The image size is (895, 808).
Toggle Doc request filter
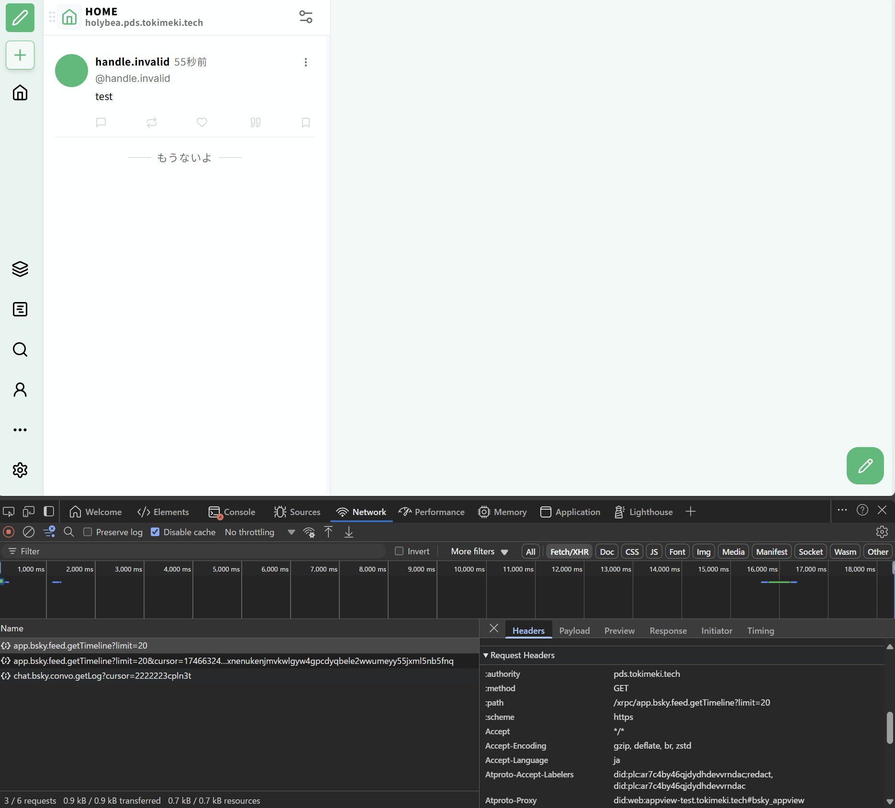607,552
